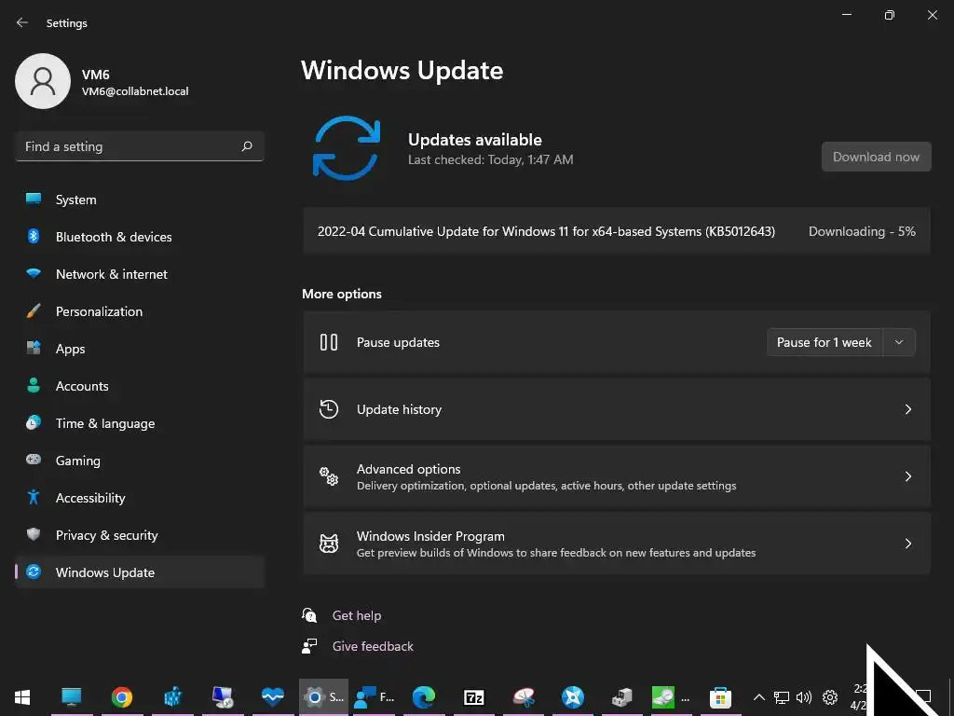Open Bluetooth & devices settings
Image resolution: width=954 pixels, height=716 pixels.
coord(140,237)
